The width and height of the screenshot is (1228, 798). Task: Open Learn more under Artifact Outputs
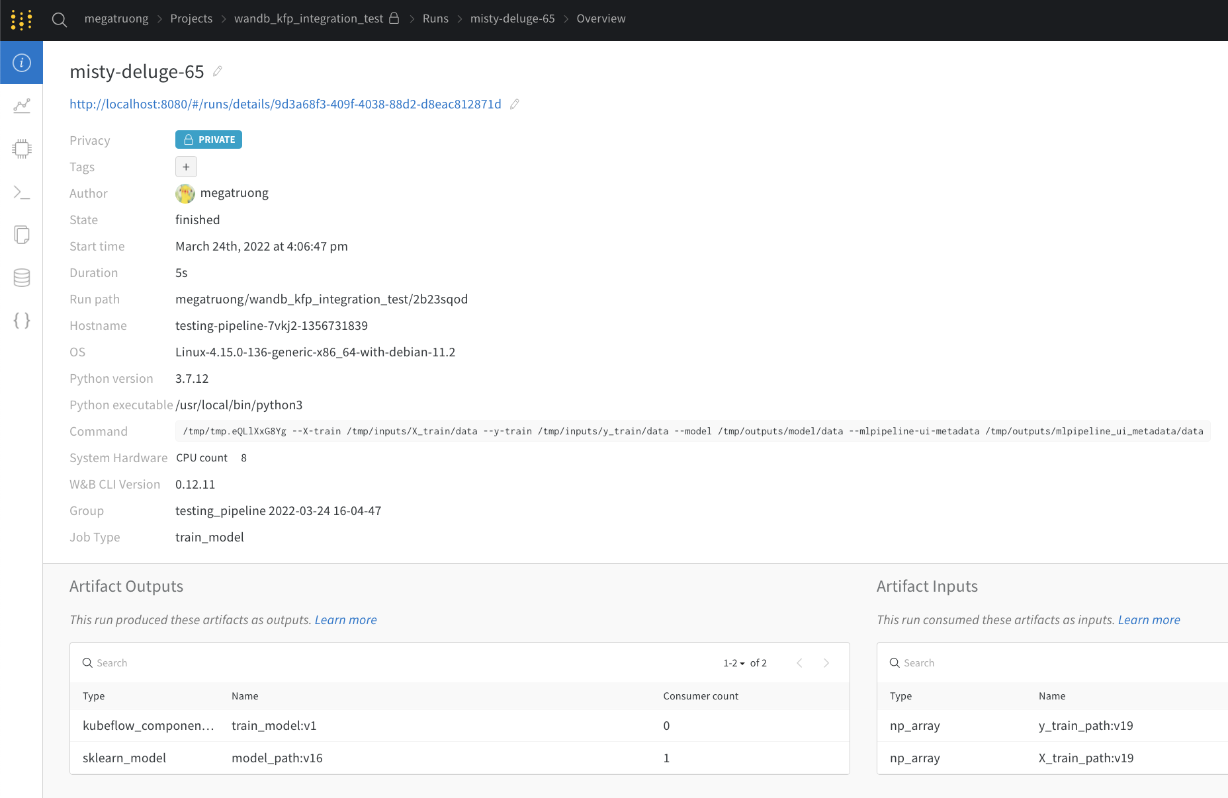coord(345,619)
